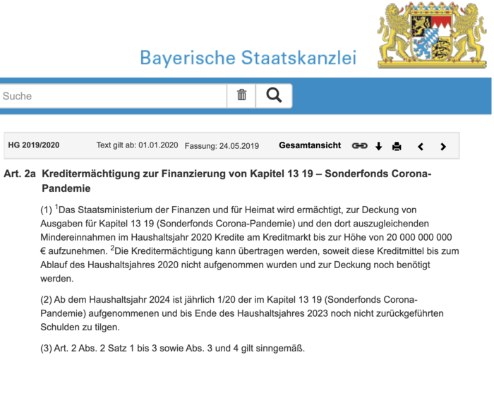Click paragraph (3) 'Art. 2 Abs. 2 Satz 1'
The width and height of the screenshot is (494, 398).
[x=173, y=348]
